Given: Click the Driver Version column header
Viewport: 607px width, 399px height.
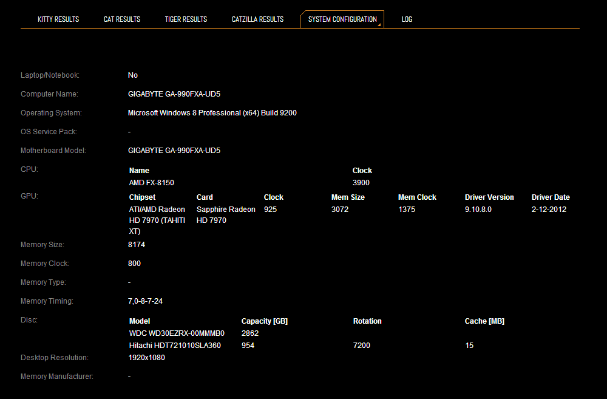Looking at the screenshot, I should (489, 197).
